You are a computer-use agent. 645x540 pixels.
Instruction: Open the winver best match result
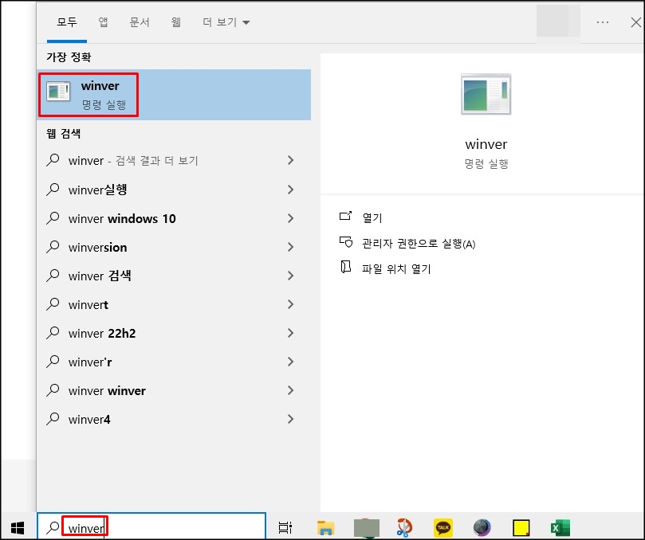click(174, 95)
